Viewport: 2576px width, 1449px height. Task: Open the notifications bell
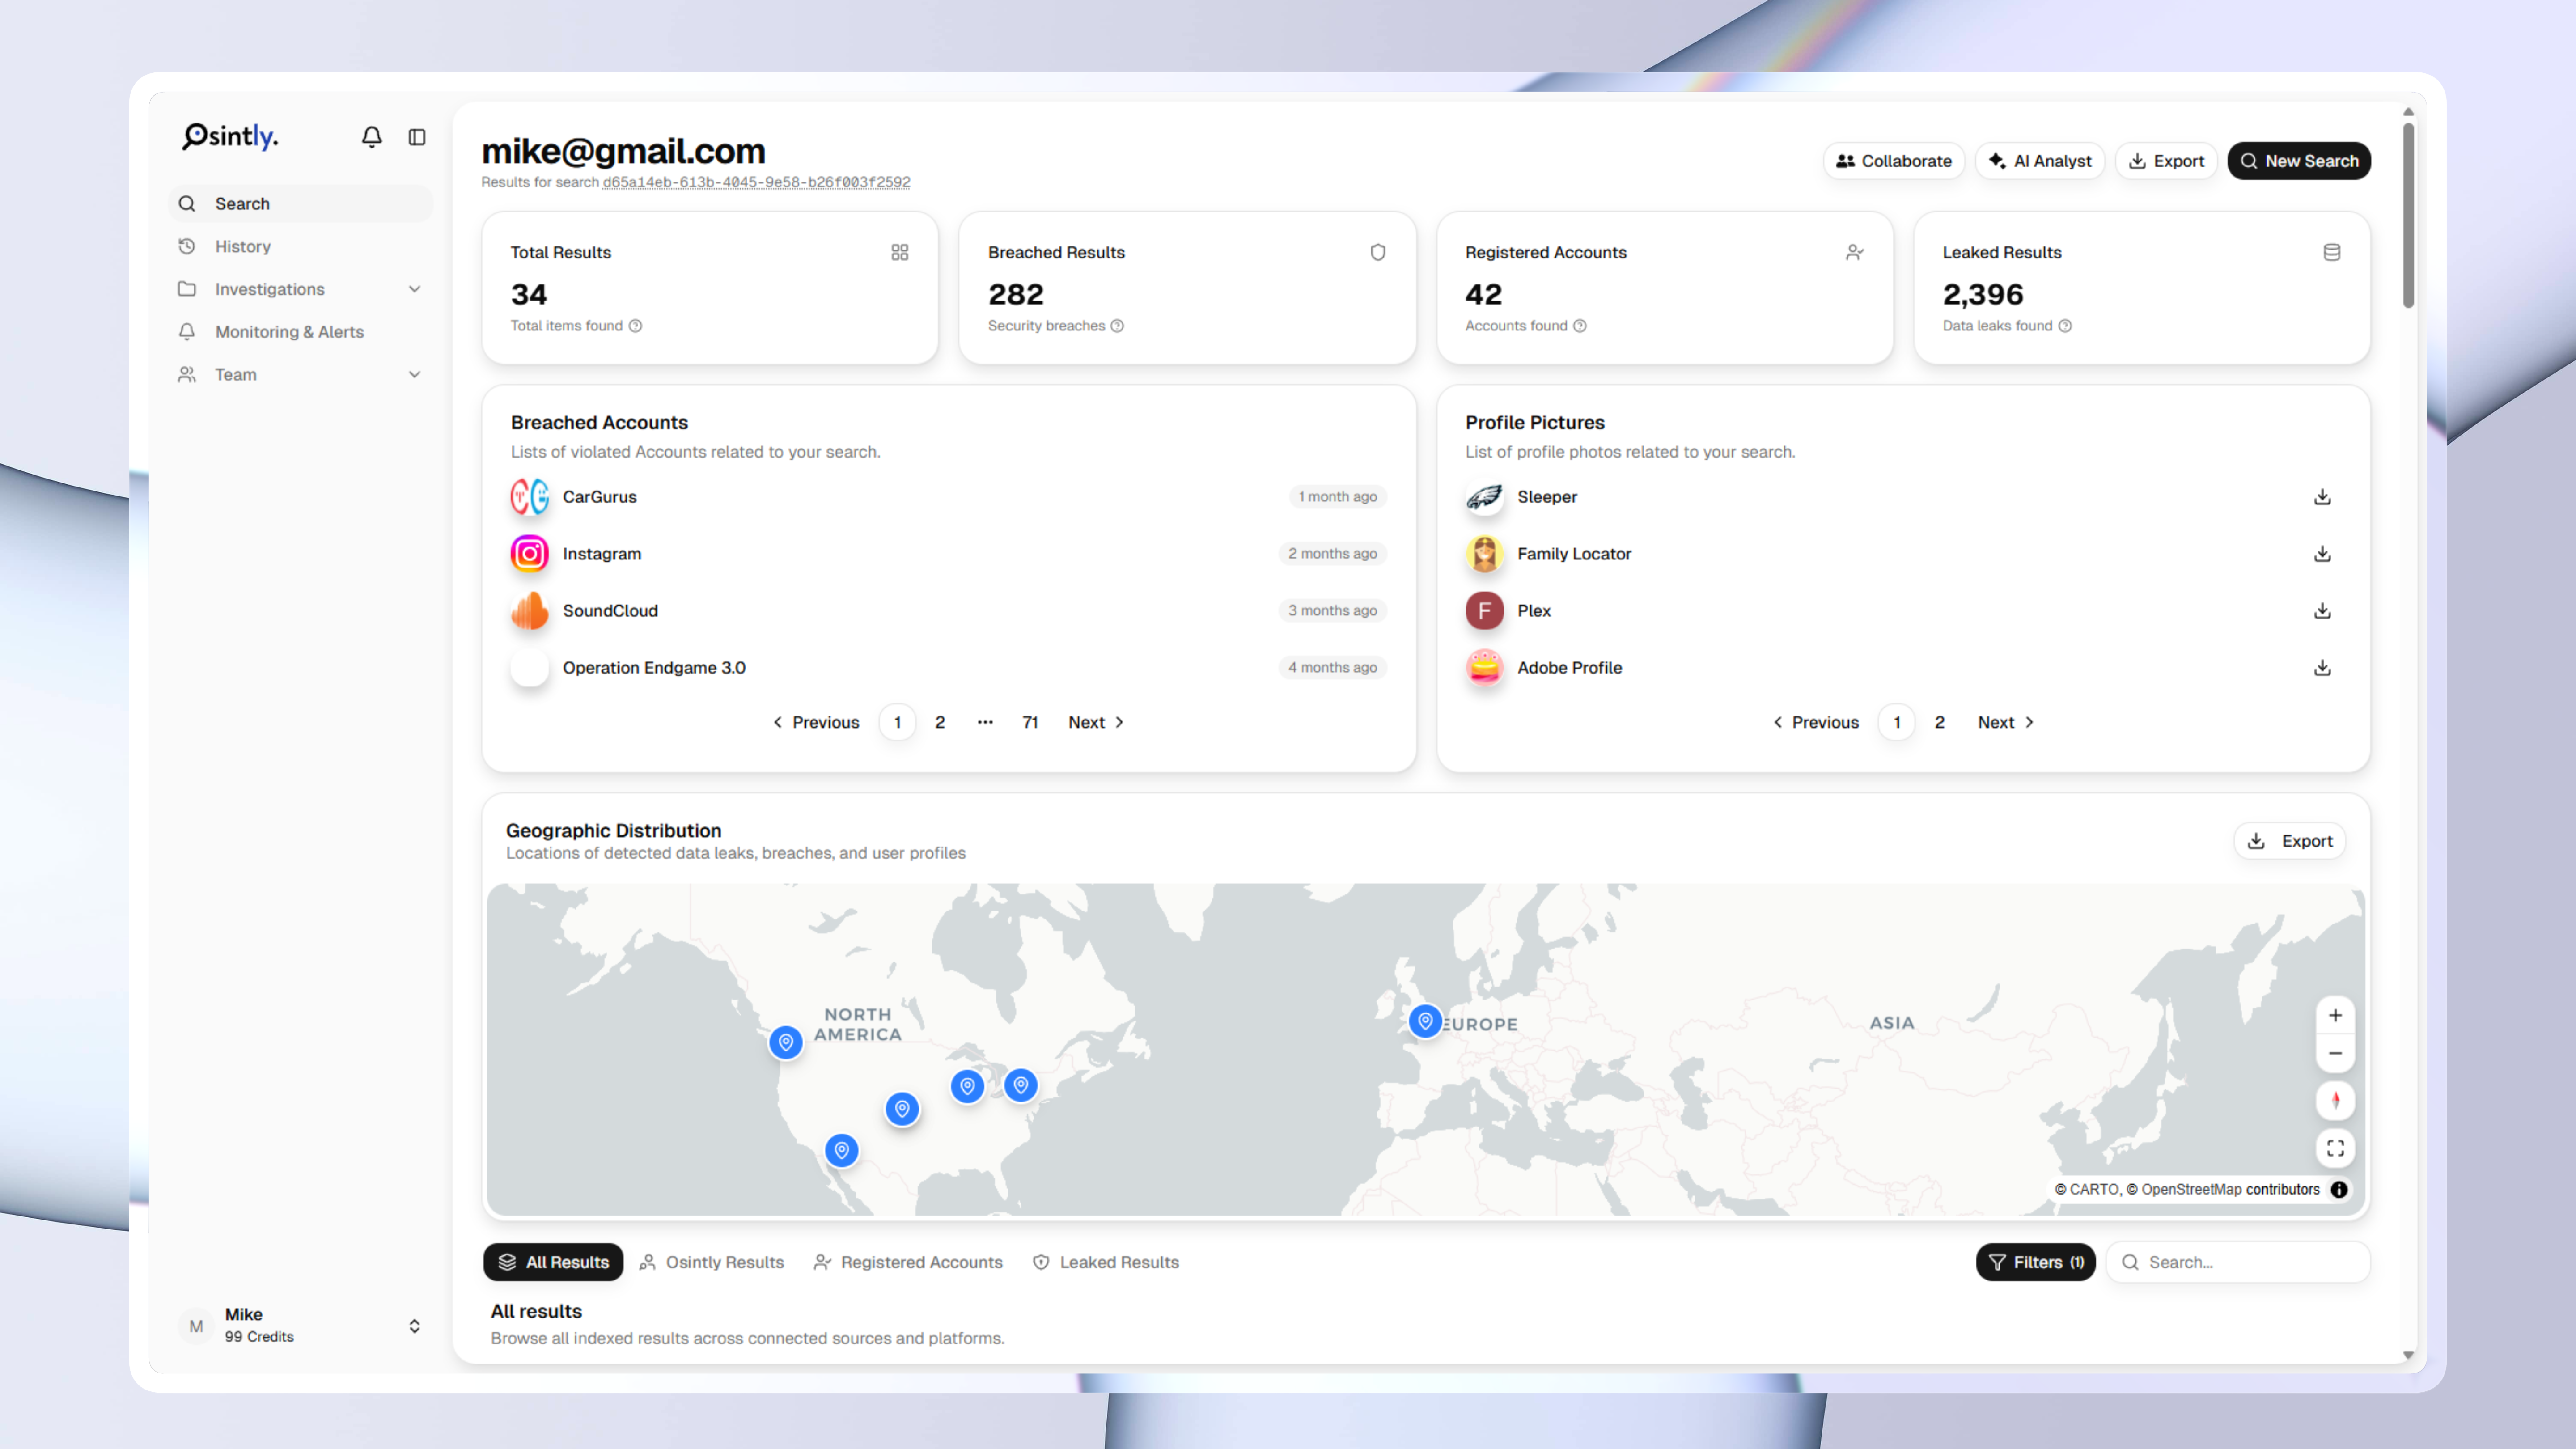(x=371, y=137)
